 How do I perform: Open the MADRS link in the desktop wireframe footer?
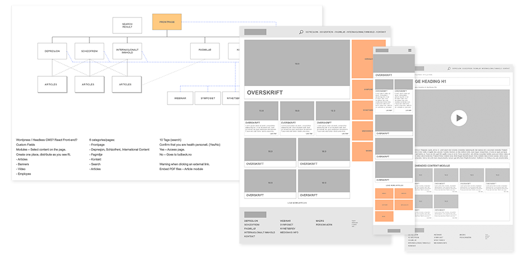(320, 221)
